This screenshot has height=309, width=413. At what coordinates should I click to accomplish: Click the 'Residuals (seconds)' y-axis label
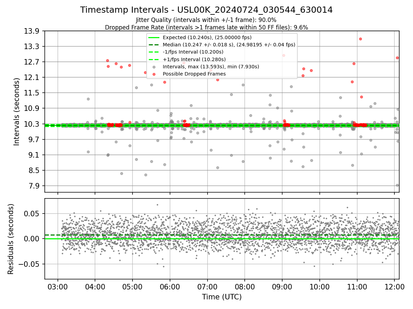(11, 239)
